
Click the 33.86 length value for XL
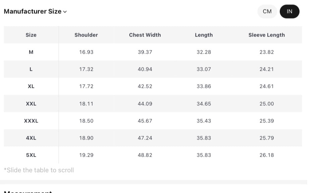point(204,86)
